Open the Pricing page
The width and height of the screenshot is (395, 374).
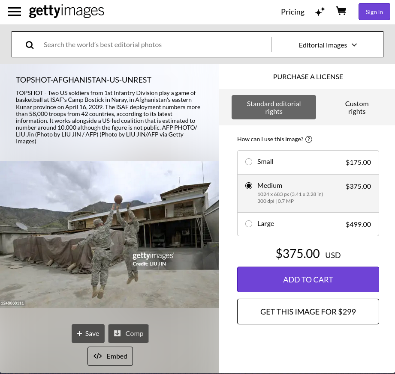(x=292, y=12)
